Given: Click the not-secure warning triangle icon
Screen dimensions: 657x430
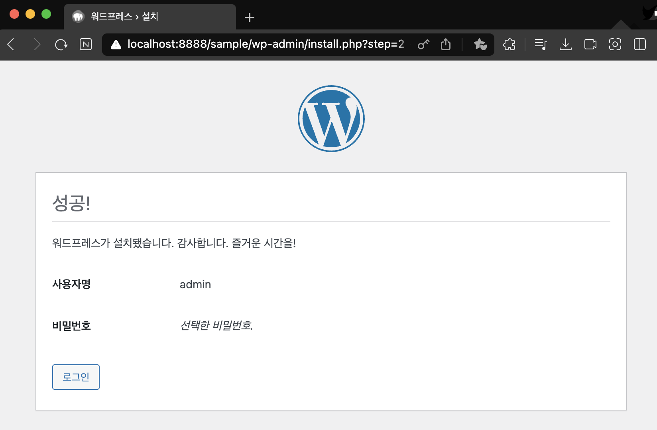Looking at the screenshot, I should click(116, 45).
